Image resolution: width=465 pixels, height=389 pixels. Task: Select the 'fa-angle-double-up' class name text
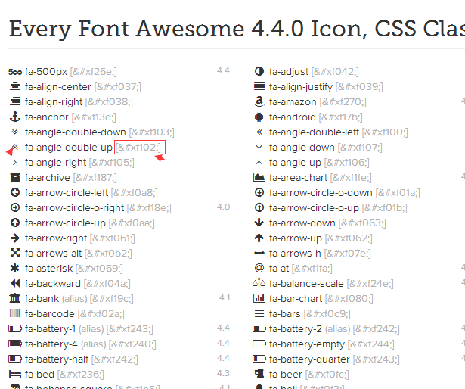pyautogui.click(x=69, y=148)
